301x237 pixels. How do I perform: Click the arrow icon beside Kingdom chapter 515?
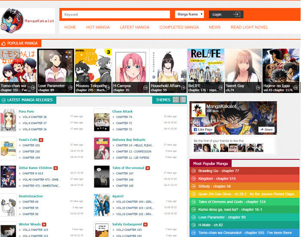pos(193,178)
